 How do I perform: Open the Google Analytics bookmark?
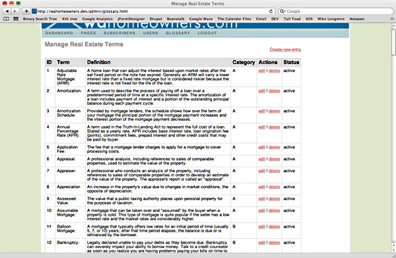[97, 19]
